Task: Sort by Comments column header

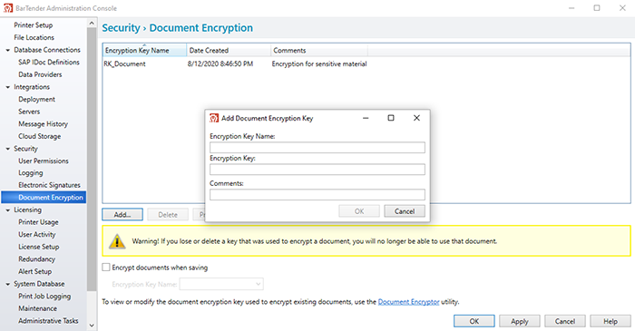Action: 319,51
